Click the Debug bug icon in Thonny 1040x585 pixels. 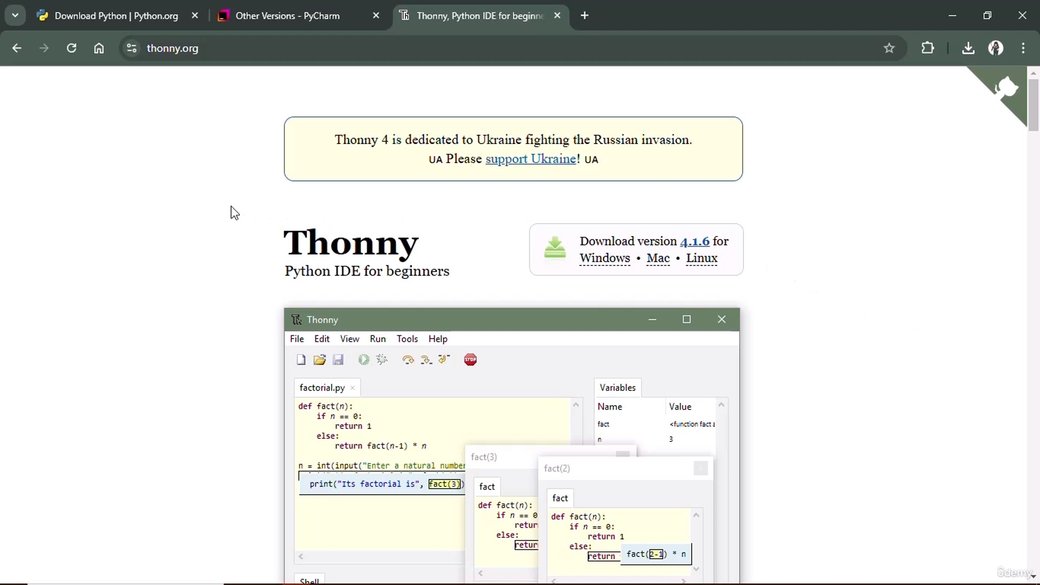pos(382,360)
